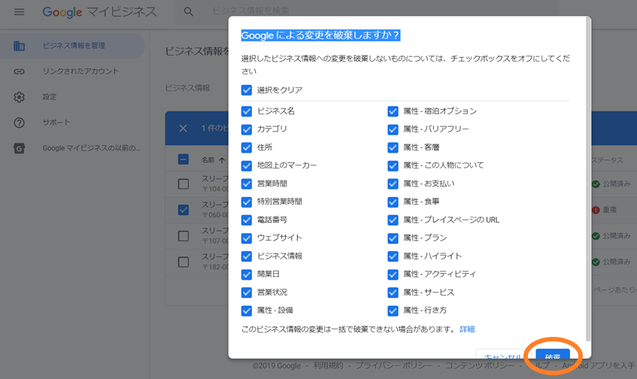Viewport: 637px width, 379px height.
Task: Open the hamburger main menu
Action: (19, 12)
